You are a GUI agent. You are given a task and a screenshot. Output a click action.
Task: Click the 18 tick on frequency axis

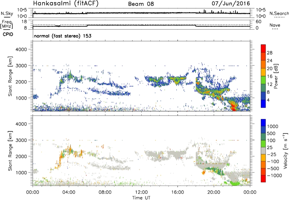(x=24, y=22)
